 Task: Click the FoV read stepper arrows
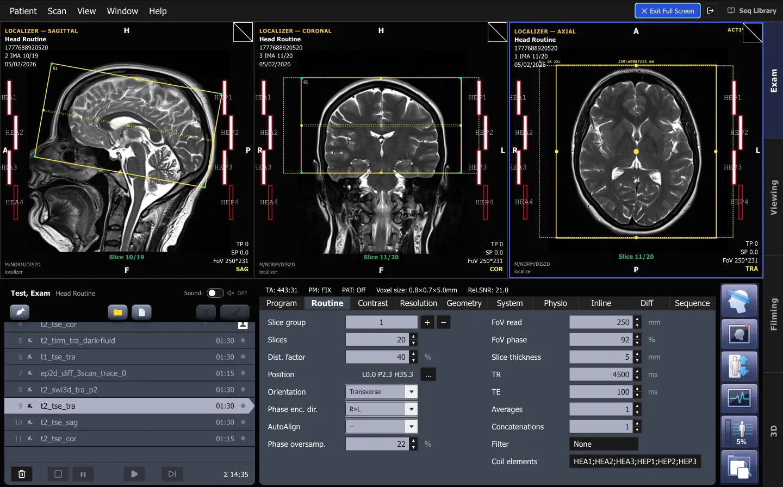[637, 322]
